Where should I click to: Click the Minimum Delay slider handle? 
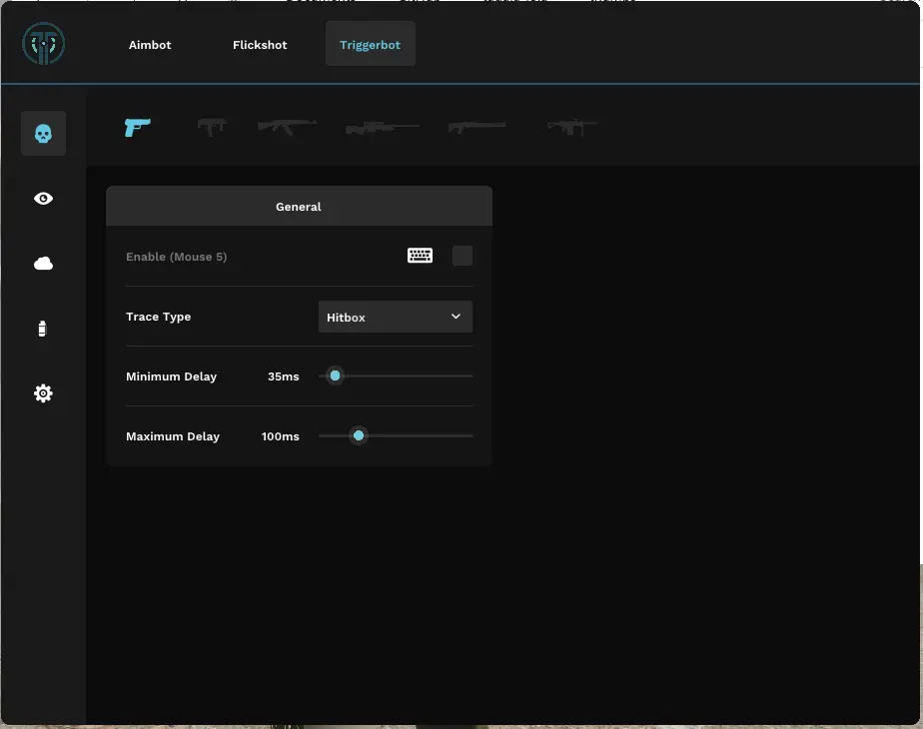pyautogui.click(x=335, y=375)
